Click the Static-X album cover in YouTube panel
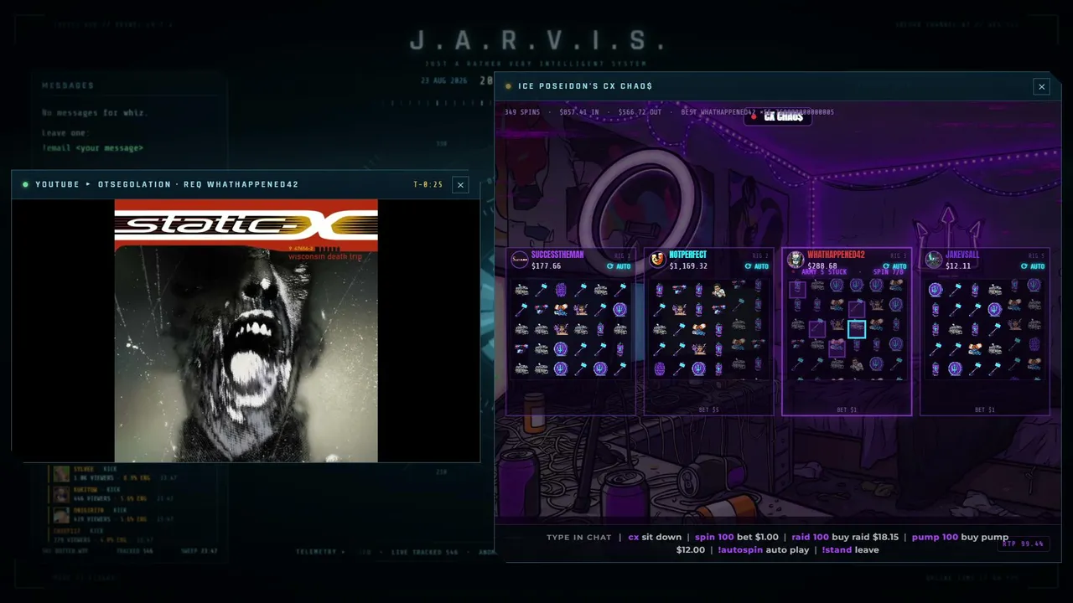 point(246,331)
